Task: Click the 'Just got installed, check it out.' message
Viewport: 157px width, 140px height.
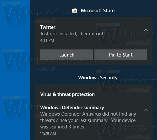Action: (72, 34)
